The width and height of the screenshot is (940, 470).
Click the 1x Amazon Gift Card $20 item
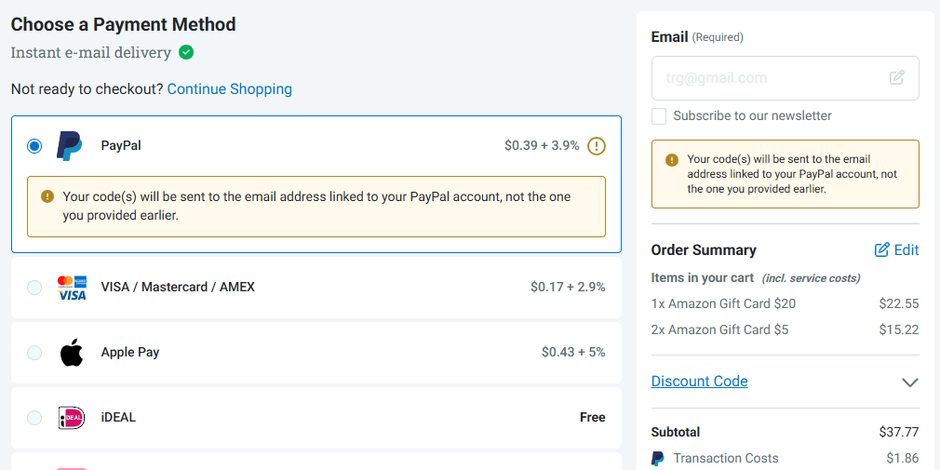click(x=723, y=304)
